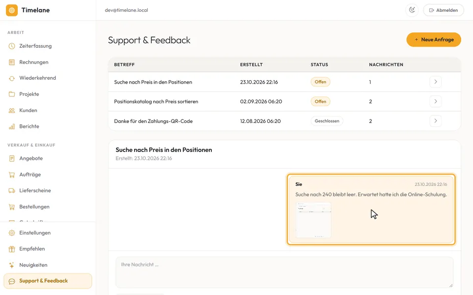Viewport: 473px width, 295px height.
Task: Click the date '12.08.2026 06:20'
Action: 260,121
